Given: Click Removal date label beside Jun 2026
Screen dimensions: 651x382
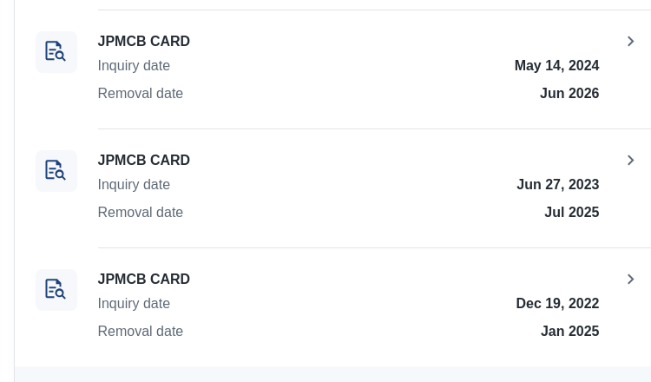Looking at the screenshot, I should pos(141,94).
